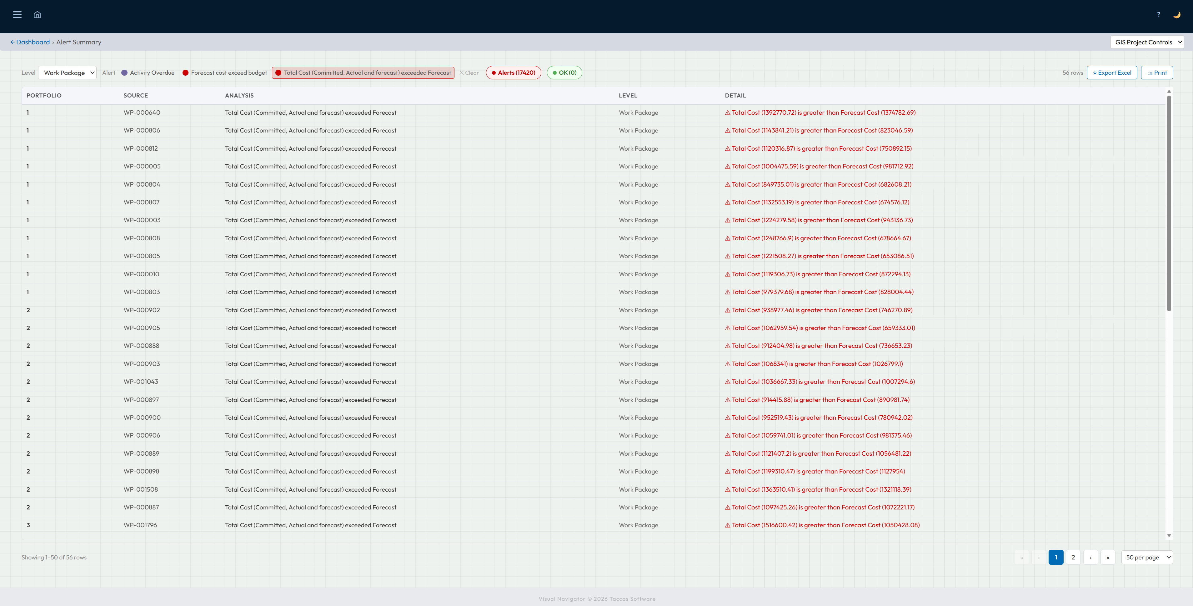This screenshot has height=606, width=1193.
Task: Toggle Forecast cost exceed budget filter
Action: pos(225,73)
